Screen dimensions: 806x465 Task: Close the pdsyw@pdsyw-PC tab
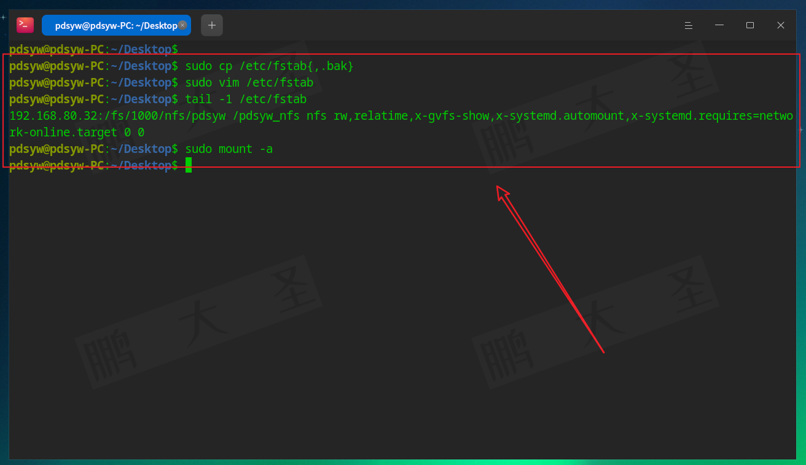coord(182,25)
